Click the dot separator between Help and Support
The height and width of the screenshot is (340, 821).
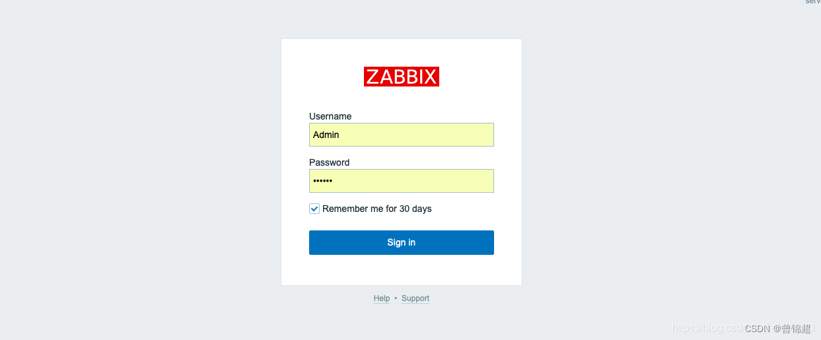[x=396, y=298]
